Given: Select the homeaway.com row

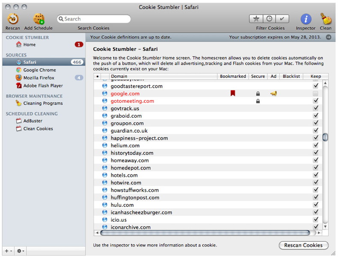Looking at the screenshot, I should [x=208, y=160].
